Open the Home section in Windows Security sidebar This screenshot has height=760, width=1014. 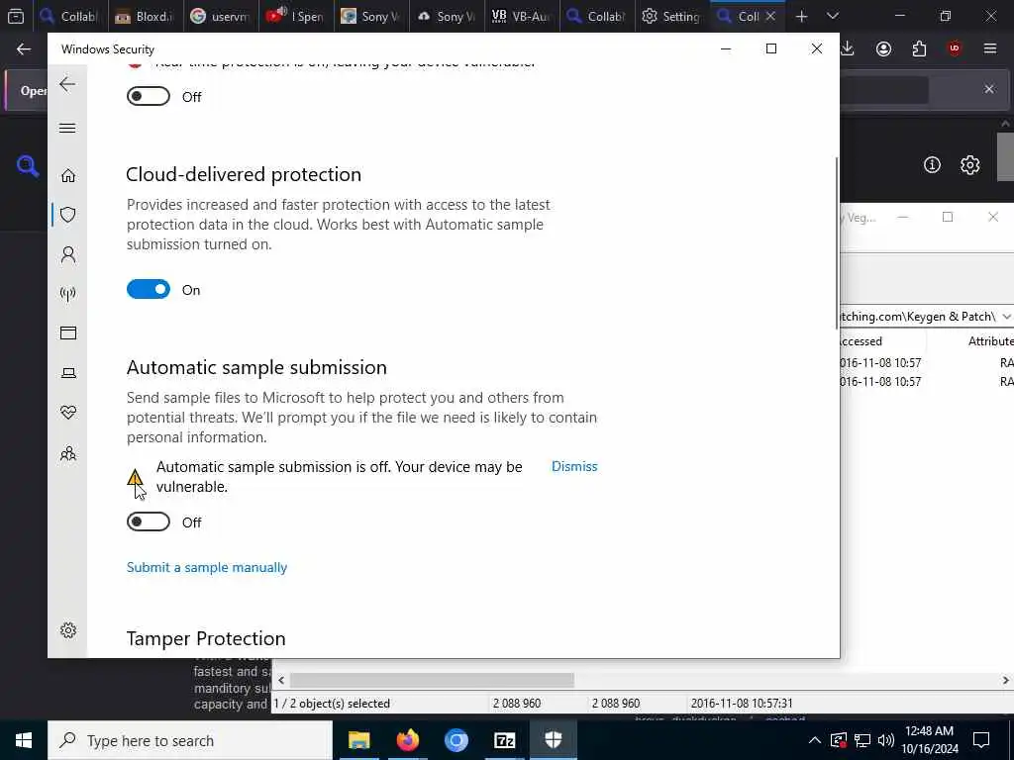(x=68, y=176)
